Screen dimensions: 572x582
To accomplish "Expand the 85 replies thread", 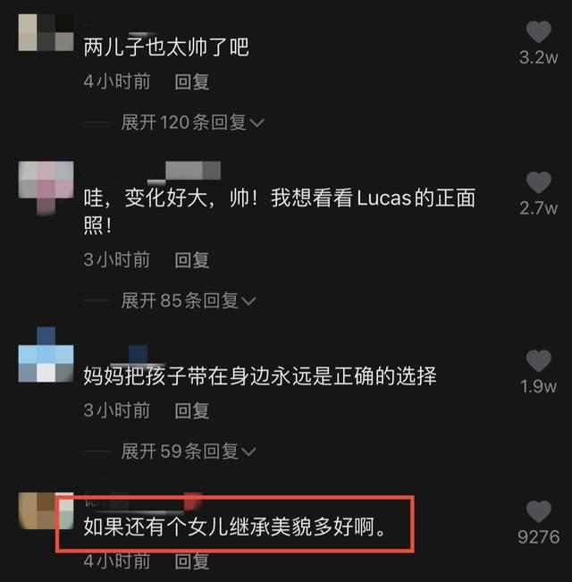I will [x=189, y=300].
